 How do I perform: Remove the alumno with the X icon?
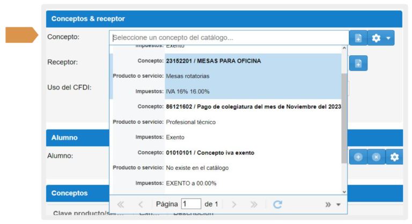tap(376, 156)
